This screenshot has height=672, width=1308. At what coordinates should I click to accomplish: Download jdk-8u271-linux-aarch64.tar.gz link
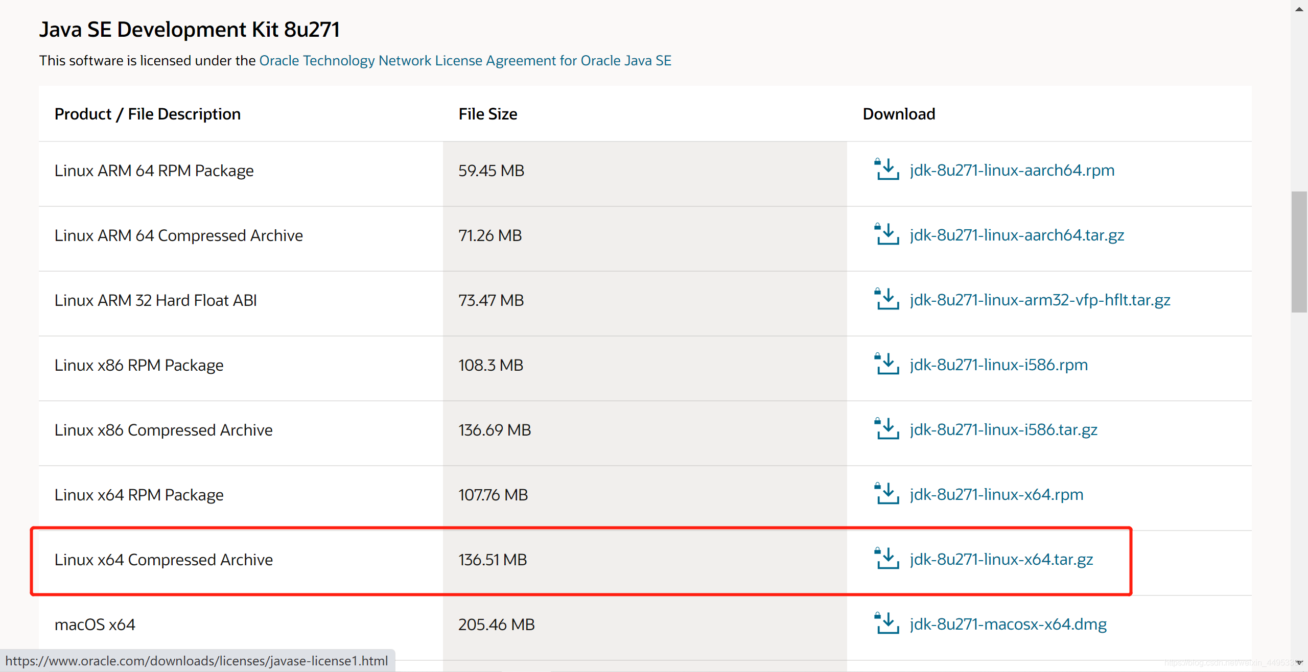click(x=1017, y=235)
